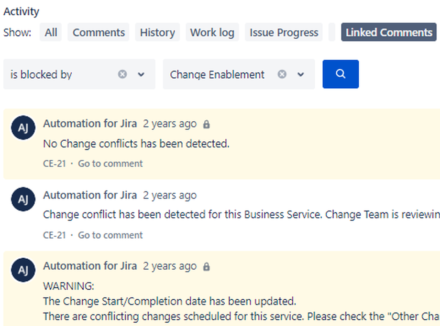Clear the Change Enablement selection
The image size is (440, 326).
click(x=282, y=74)
